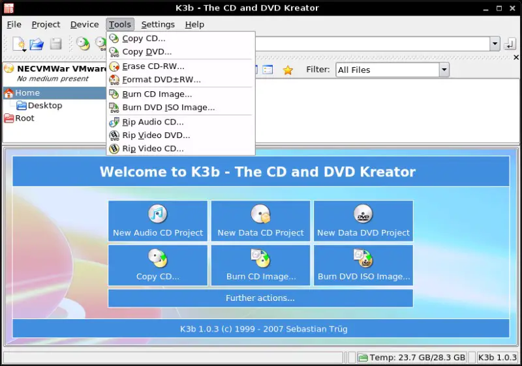Click the Desktop folder icon
This screenshot has height=366, width=522.
(22, 106)
